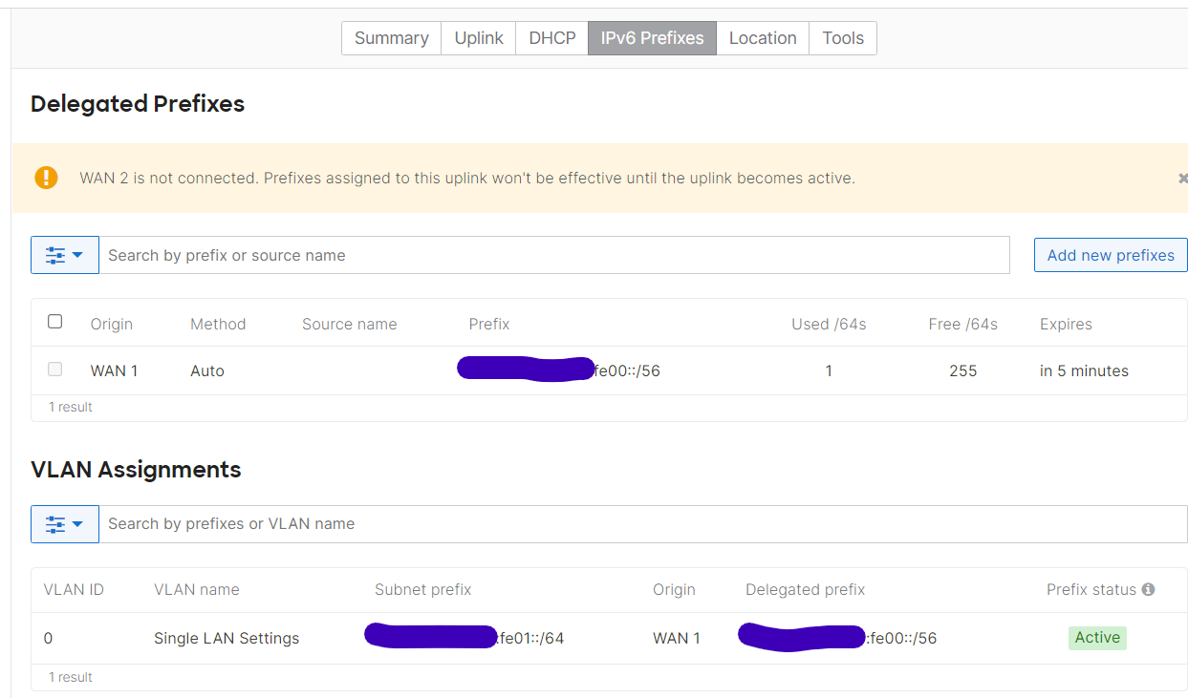Click the Expires column header
Viewport: 1188px width, 698px height.
click(x=1066, y=325)
